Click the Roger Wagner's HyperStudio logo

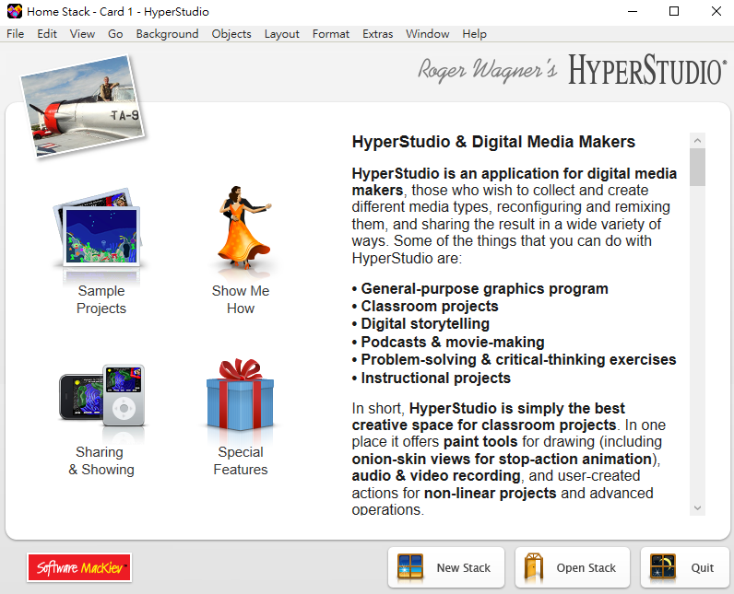click(x=572, y=69)
